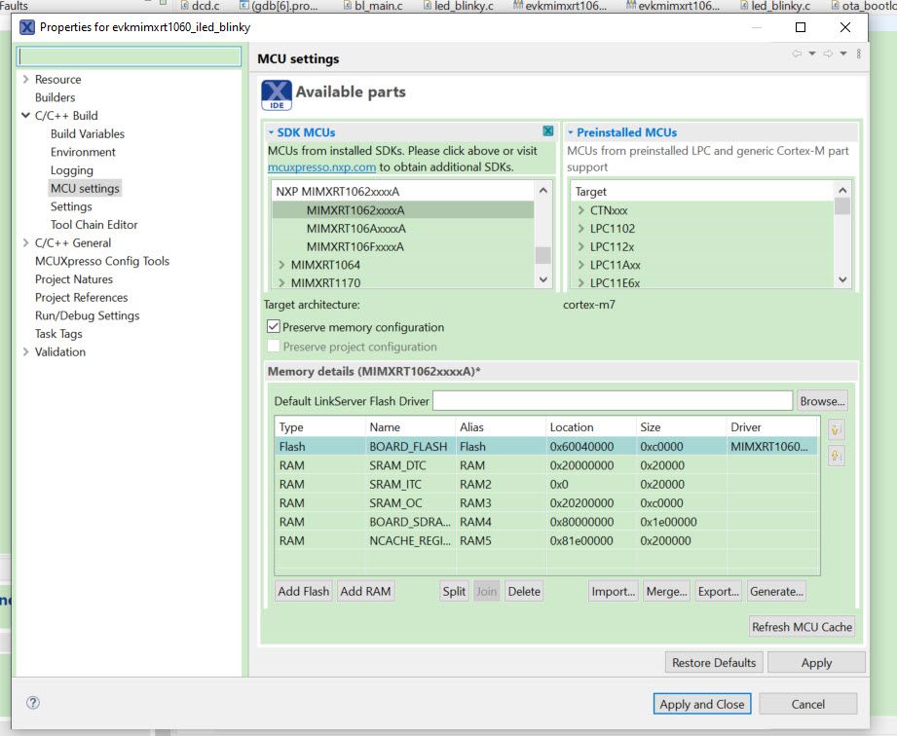897x736 pixels.
Task: Click Default LinkServer Flash Driver field
Action: (x=612, y=401)
